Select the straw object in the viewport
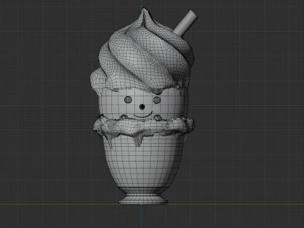Screen dimensions: 304x228 coord(186,23)
